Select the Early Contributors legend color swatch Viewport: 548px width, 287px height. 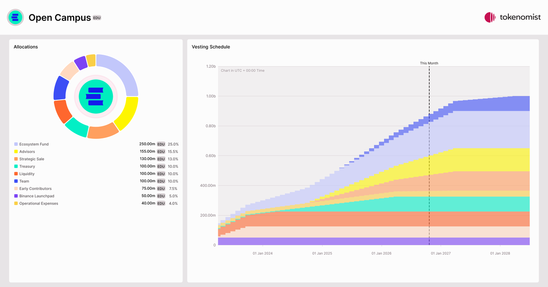pos(16,189)
